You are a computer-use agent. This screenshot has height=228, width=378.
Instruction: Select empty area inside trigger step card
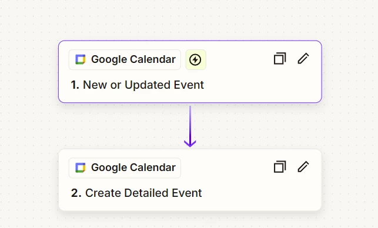pos(260,86)
